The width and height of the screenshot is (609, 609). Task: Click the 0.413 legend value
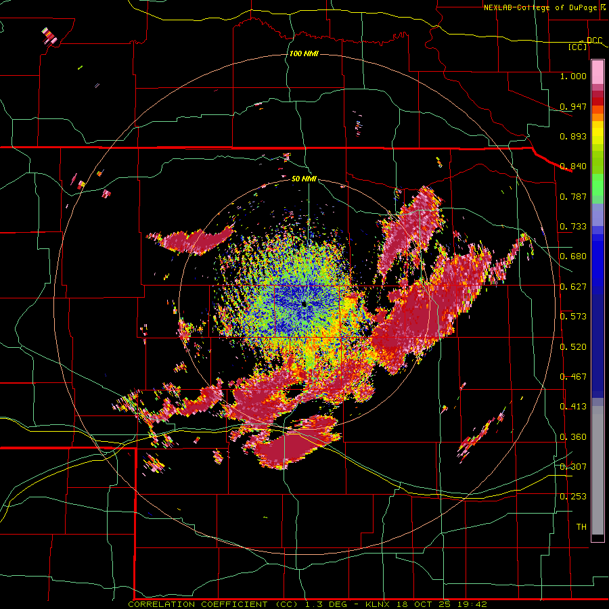pos(573,407)
